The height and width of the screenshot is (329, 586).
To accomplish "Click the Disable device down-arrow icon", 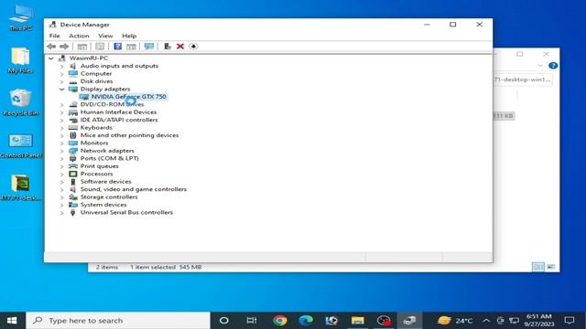I will click(x=193, y=47).
